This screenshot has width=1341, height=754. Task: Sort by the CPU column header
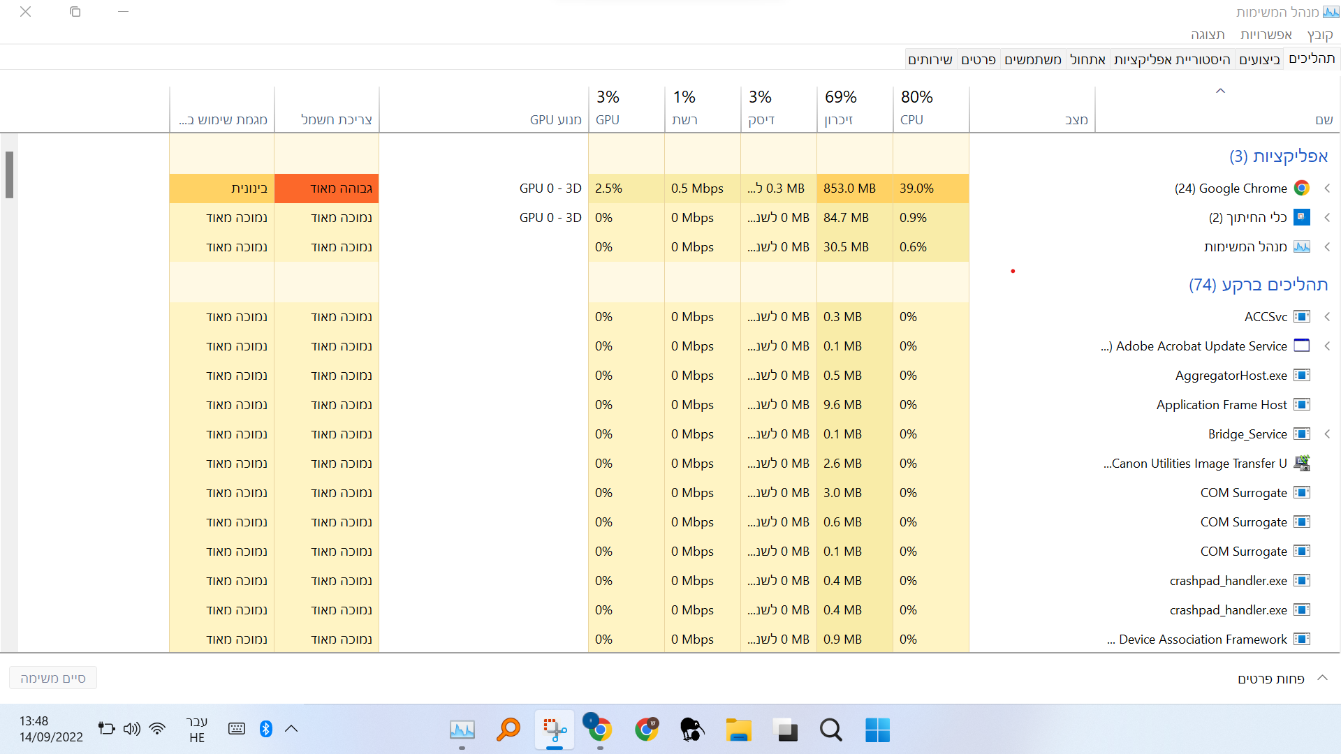930,108
